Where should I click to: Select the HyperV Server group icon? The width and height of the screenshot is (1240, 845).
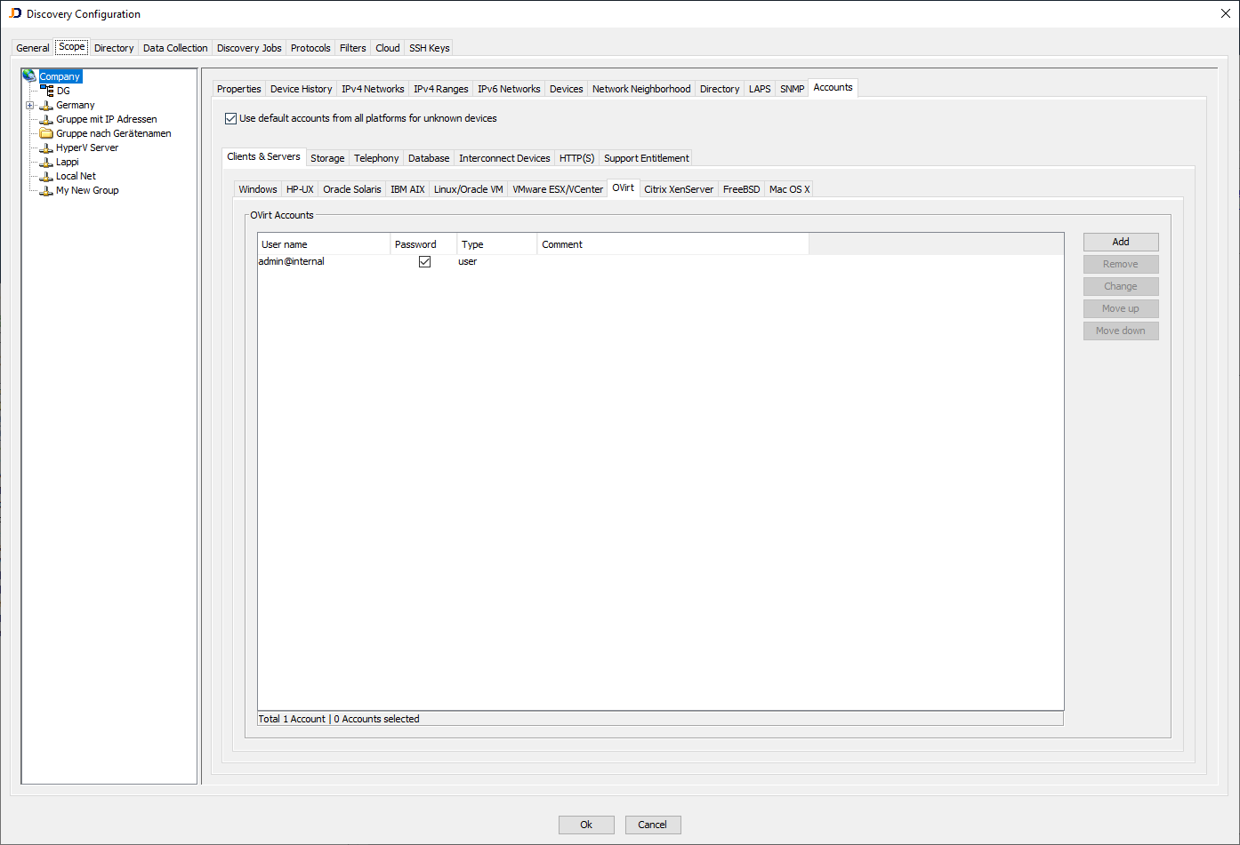point(45,147)
